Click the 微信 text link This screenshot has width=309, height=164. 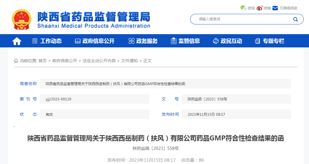[251, 8]
